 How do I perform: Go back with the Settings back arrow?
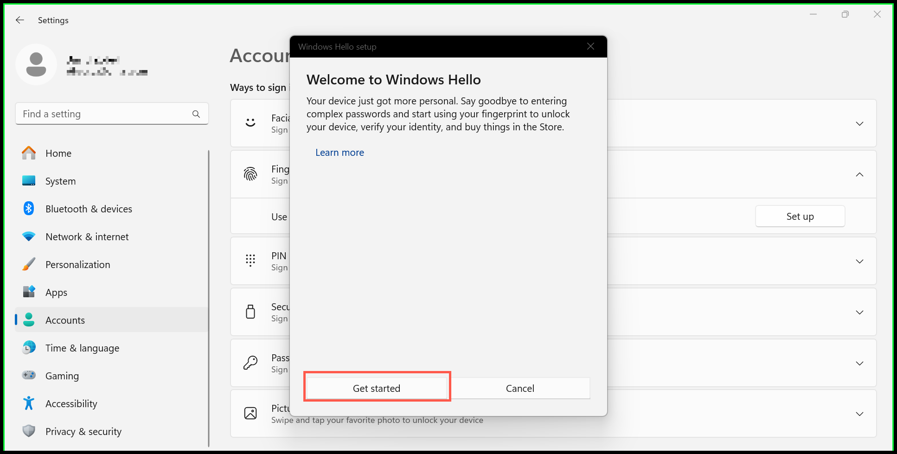coord(19,20)
